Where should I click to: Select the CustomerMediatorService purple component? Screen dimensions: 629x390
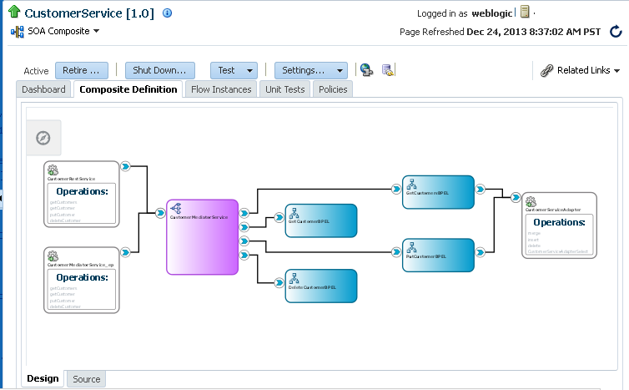tap(202, 237)
